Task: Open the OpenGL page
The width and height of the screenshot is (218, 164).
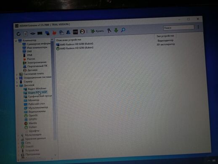Action: click(x=33, y=116)
